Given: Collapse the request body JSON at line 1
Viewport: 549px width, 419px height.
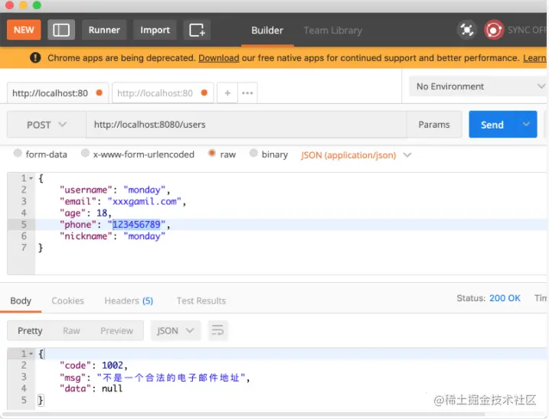Looking at the screenshot, I should click(x=31, y=178).
